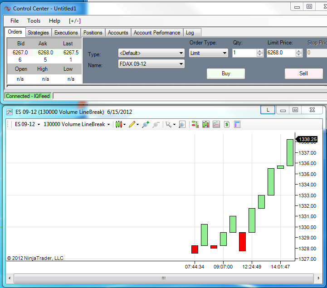Image resolution: width=327 pixels, height=288 pixels.
Task: Open the Type <Default> dropdown
Action: pos(151,53)
